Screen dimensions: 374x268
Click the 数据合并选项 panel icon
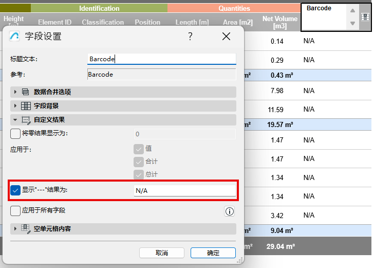click(x=26, y=92)
